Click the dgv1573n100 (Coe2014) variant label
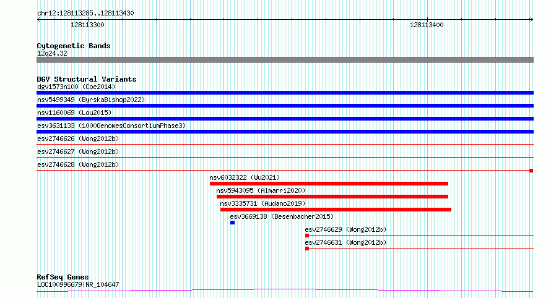 pyautogui.click(x=76, y=87)
